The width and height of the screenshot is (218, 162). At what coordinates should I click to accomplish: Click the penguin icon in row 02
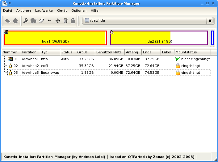click(x=10, y=66)
